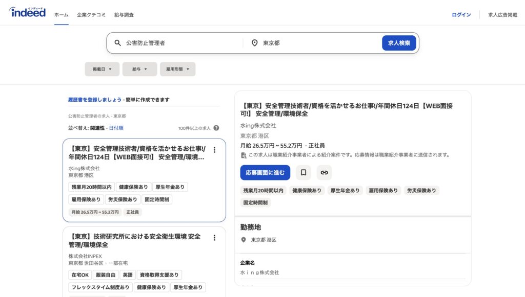Open the ログイン link

[x=462, y=15]
